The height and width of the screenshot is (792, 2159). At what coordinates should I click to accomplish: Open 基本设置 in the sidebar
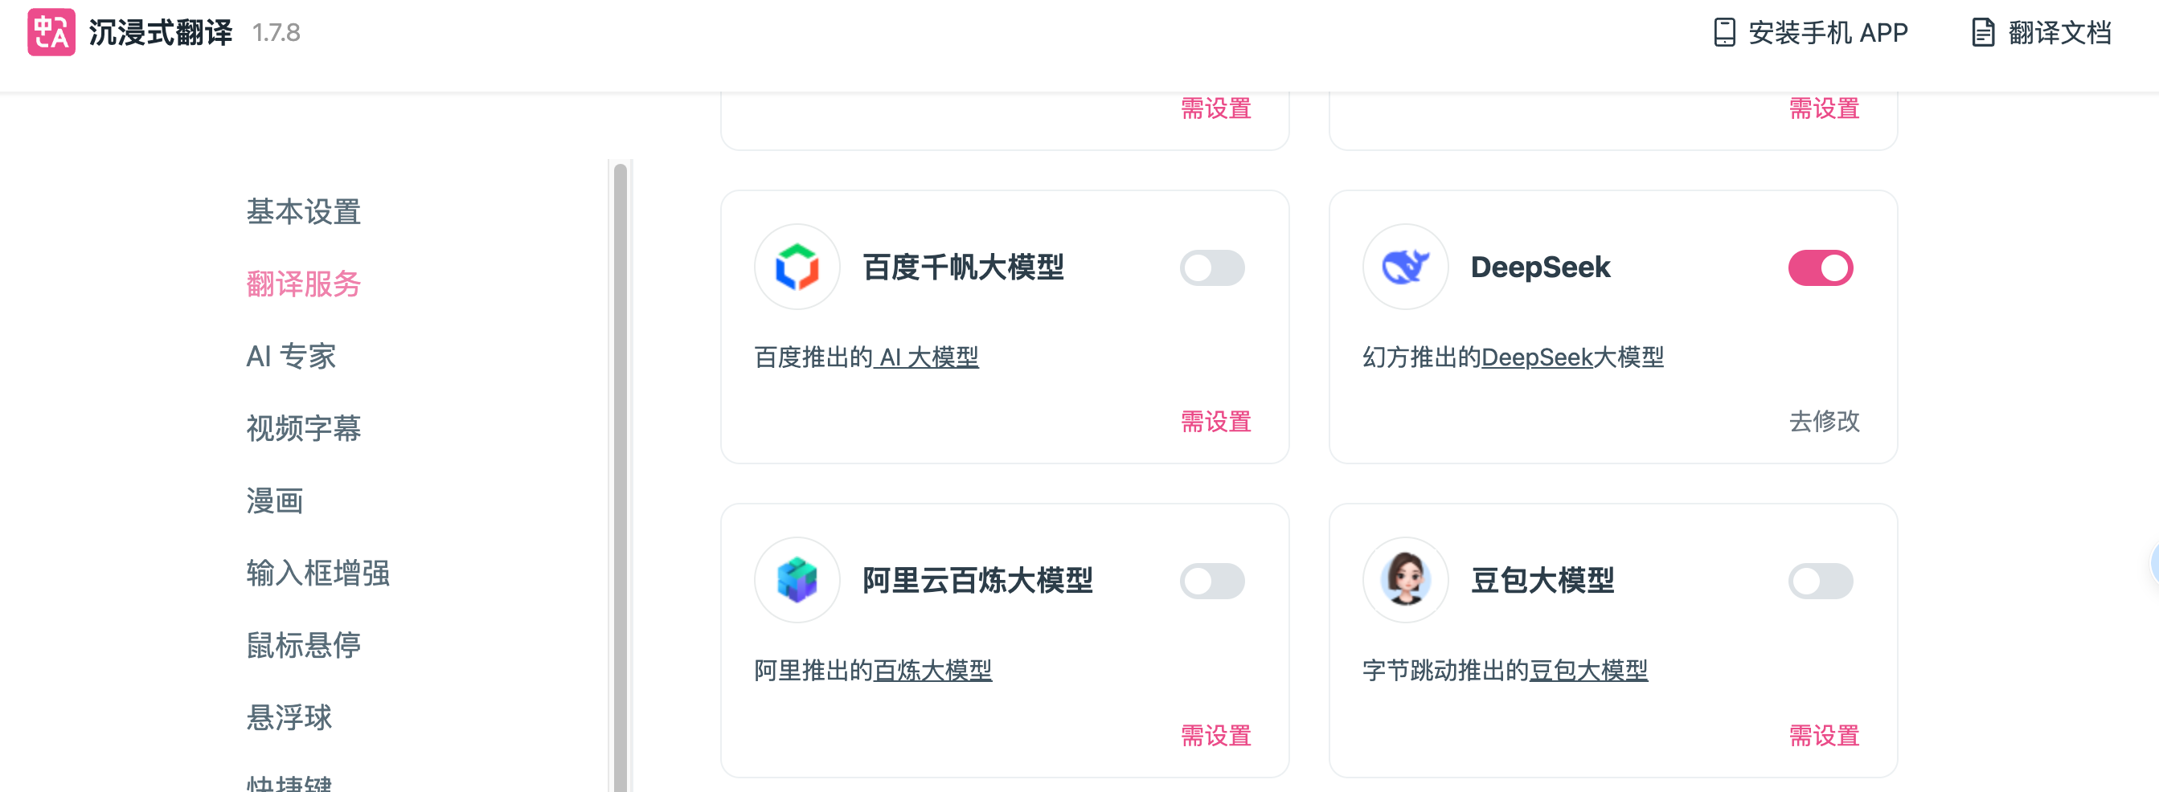click(x=303, y=212)
